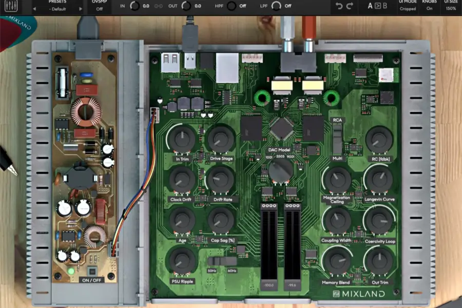Image resolution: width=462 pixels, height=308 pixels.
Task: Click the 1001 DAC model label
Action: tap(269, 158)
